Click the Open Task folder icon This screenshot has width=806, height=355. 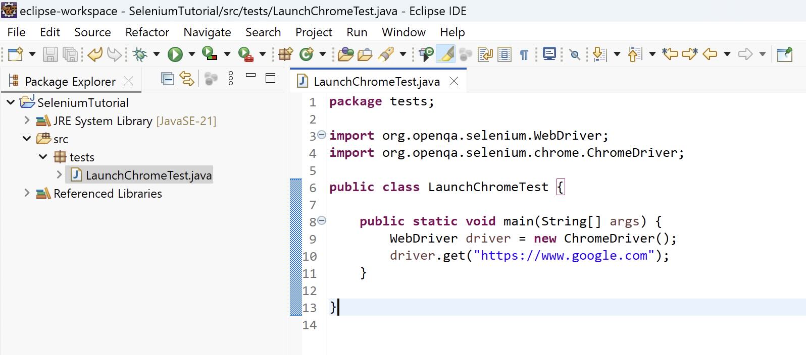pyautogui.click(x=365, y=54)
